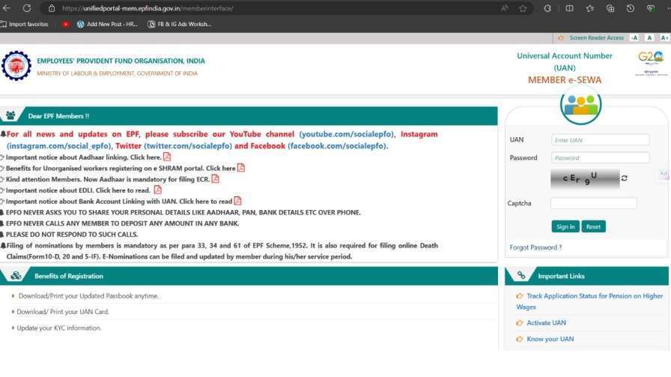Screen dimensions: 671x377
Task: Open the FB & IG Ads Worksh bookmark
Action: pos(179,25)
